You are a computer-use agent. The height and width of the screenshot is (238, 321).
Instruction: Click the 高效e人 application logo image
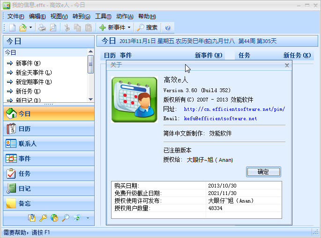pos(134,100)
